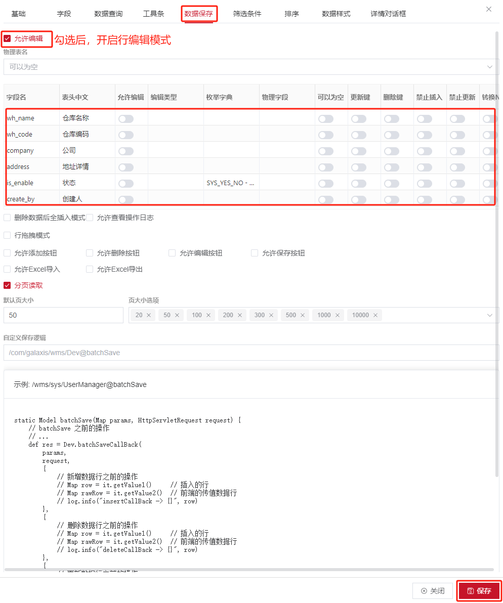Remove the 100 page size tag
503x603 pixels.
pos(208,315)
